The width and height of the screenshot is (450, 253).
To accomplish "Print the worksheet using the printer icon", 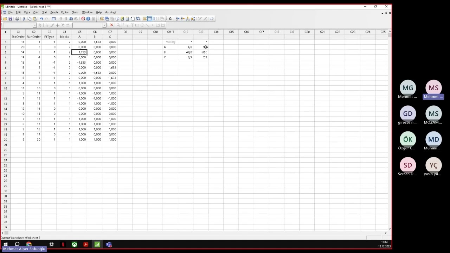I will coord(17,19).
